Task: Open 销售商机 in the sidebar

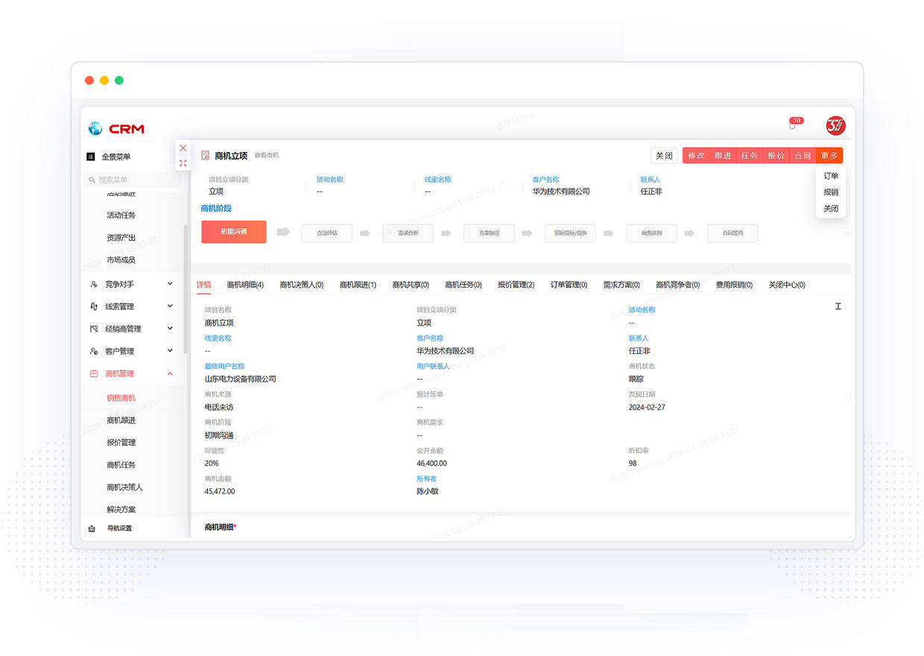Action: [x=121, y=398]
